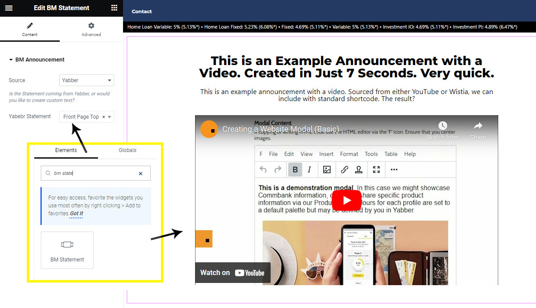Image resolution: width=536 pixels, height=308 pixels.
Task: Click the BM Statement widget icon
Action: (x=67, y=245)
